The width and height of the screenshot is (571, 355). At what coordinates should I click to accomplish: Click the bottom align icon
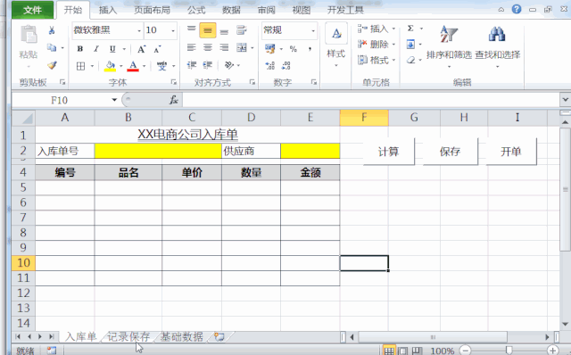point(224,31)
